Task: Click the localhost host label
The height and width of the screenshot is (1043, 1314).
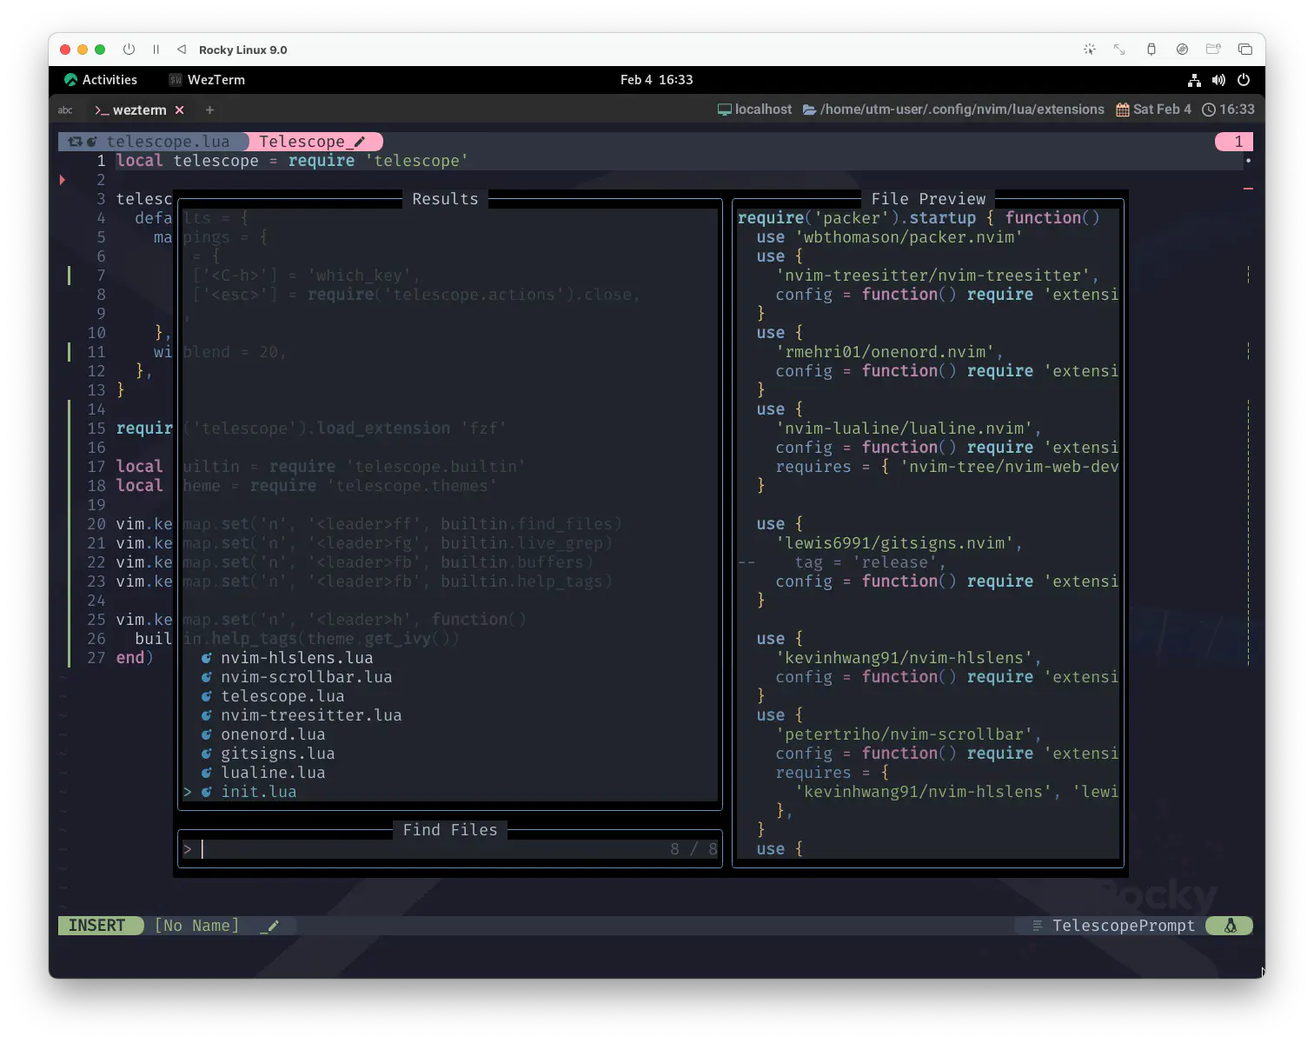Action: (754, 110)
